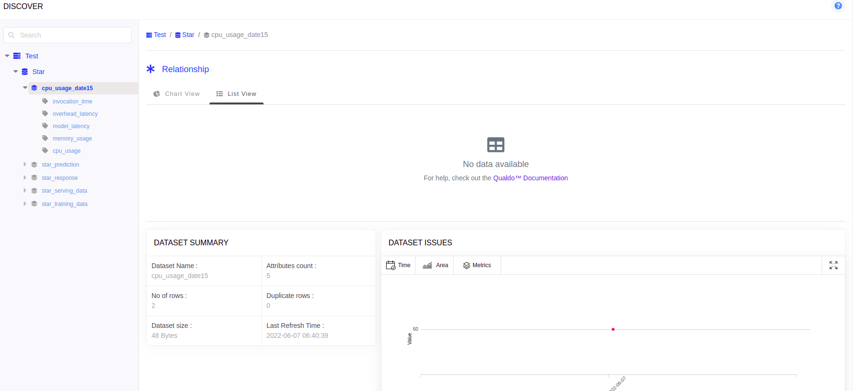Open the Qualdo Documentation link

[530, 178]
